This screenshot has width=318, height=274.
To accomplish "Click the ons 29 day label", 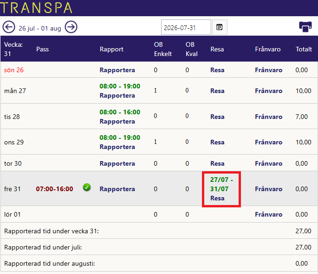I will [x=14, y=142].
